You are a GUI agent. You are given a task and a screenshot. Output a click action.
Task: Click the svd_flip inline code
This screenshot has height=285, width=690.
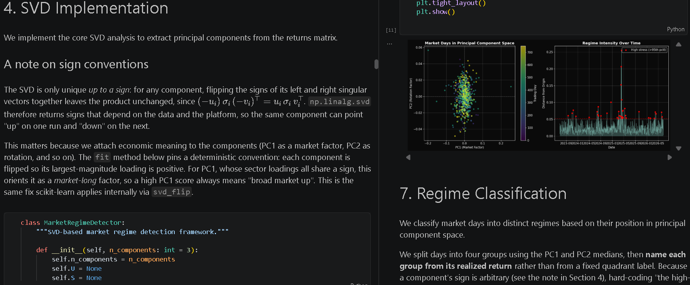pos(172,192)
